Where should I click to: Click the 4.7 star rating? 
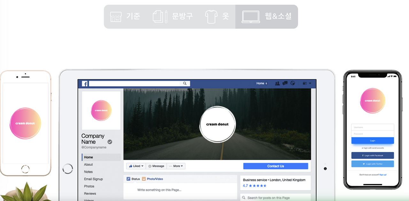(255, 186)
